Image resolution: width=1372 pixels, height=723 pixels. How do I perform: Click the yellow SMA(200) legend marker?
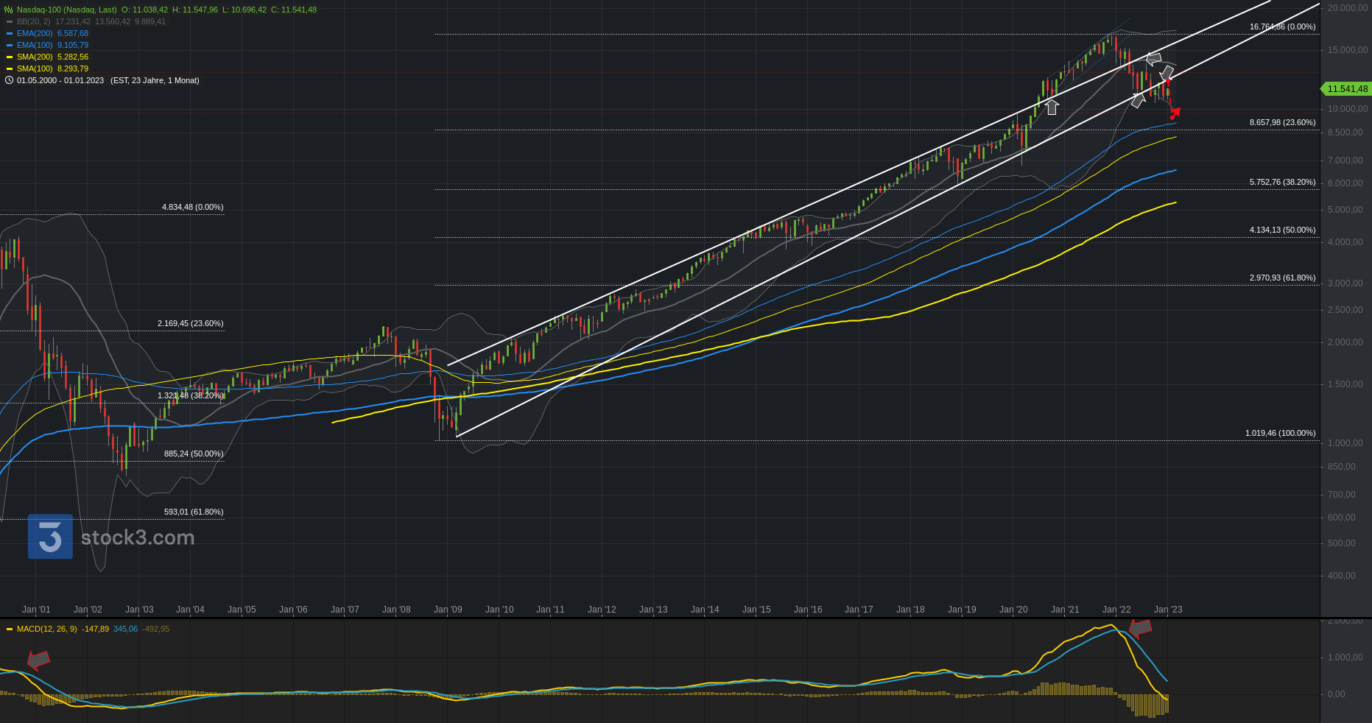[x=10, y=57]
